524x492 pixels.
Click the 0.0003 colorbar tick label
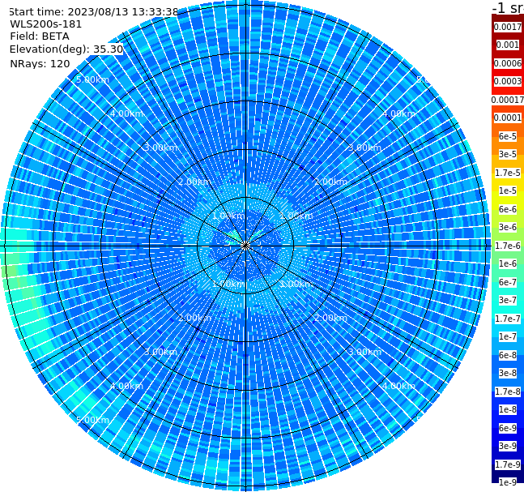tap(508, 81)
